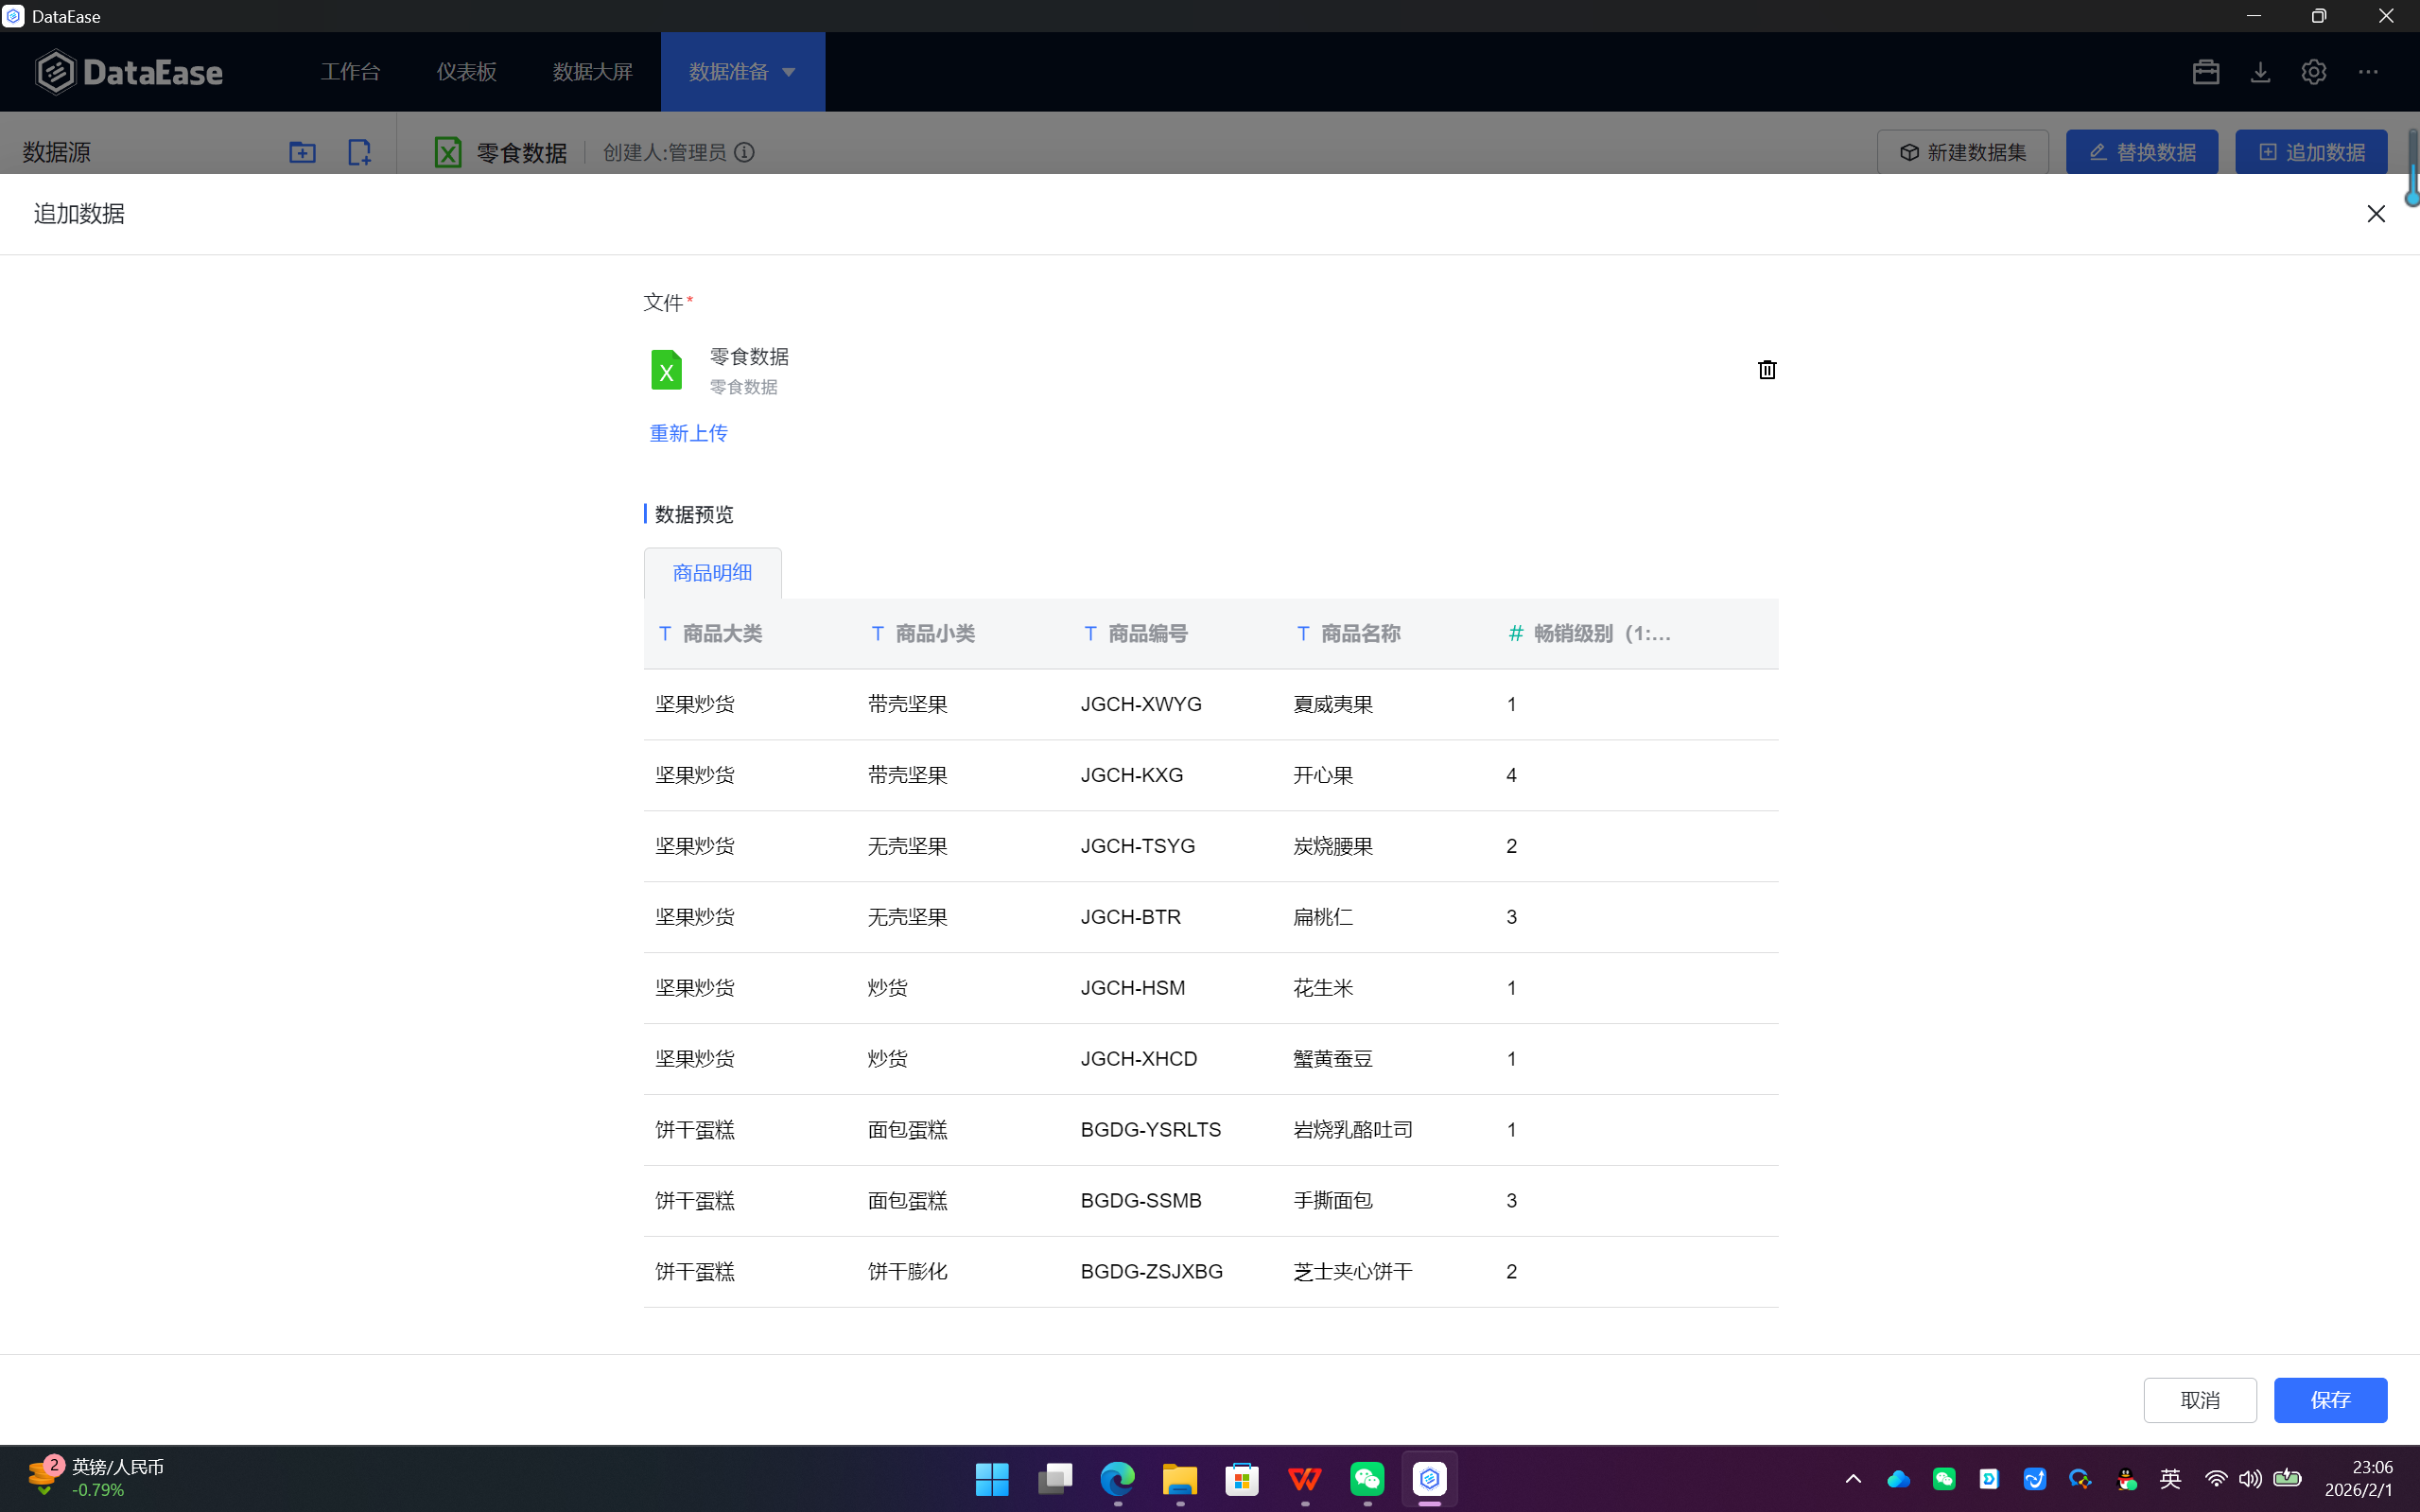Open the 仪表板 menu item

tap(466, 72)
